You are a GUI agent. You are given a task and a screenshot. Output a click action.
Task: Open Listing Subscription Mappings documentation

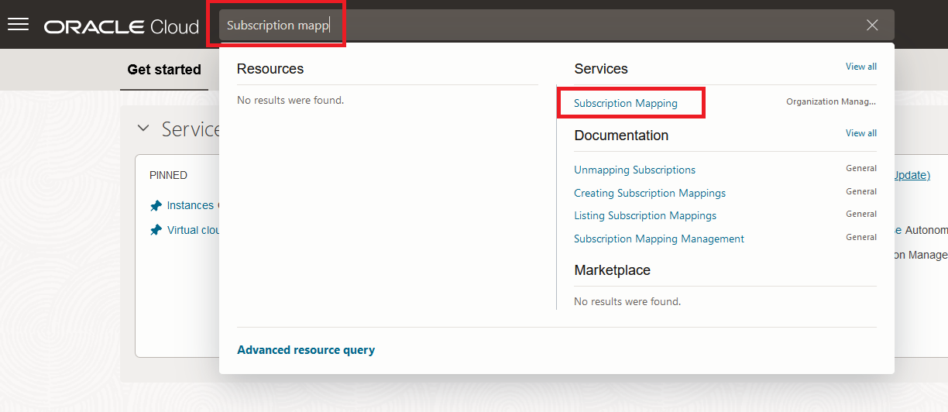click(644, 215)
